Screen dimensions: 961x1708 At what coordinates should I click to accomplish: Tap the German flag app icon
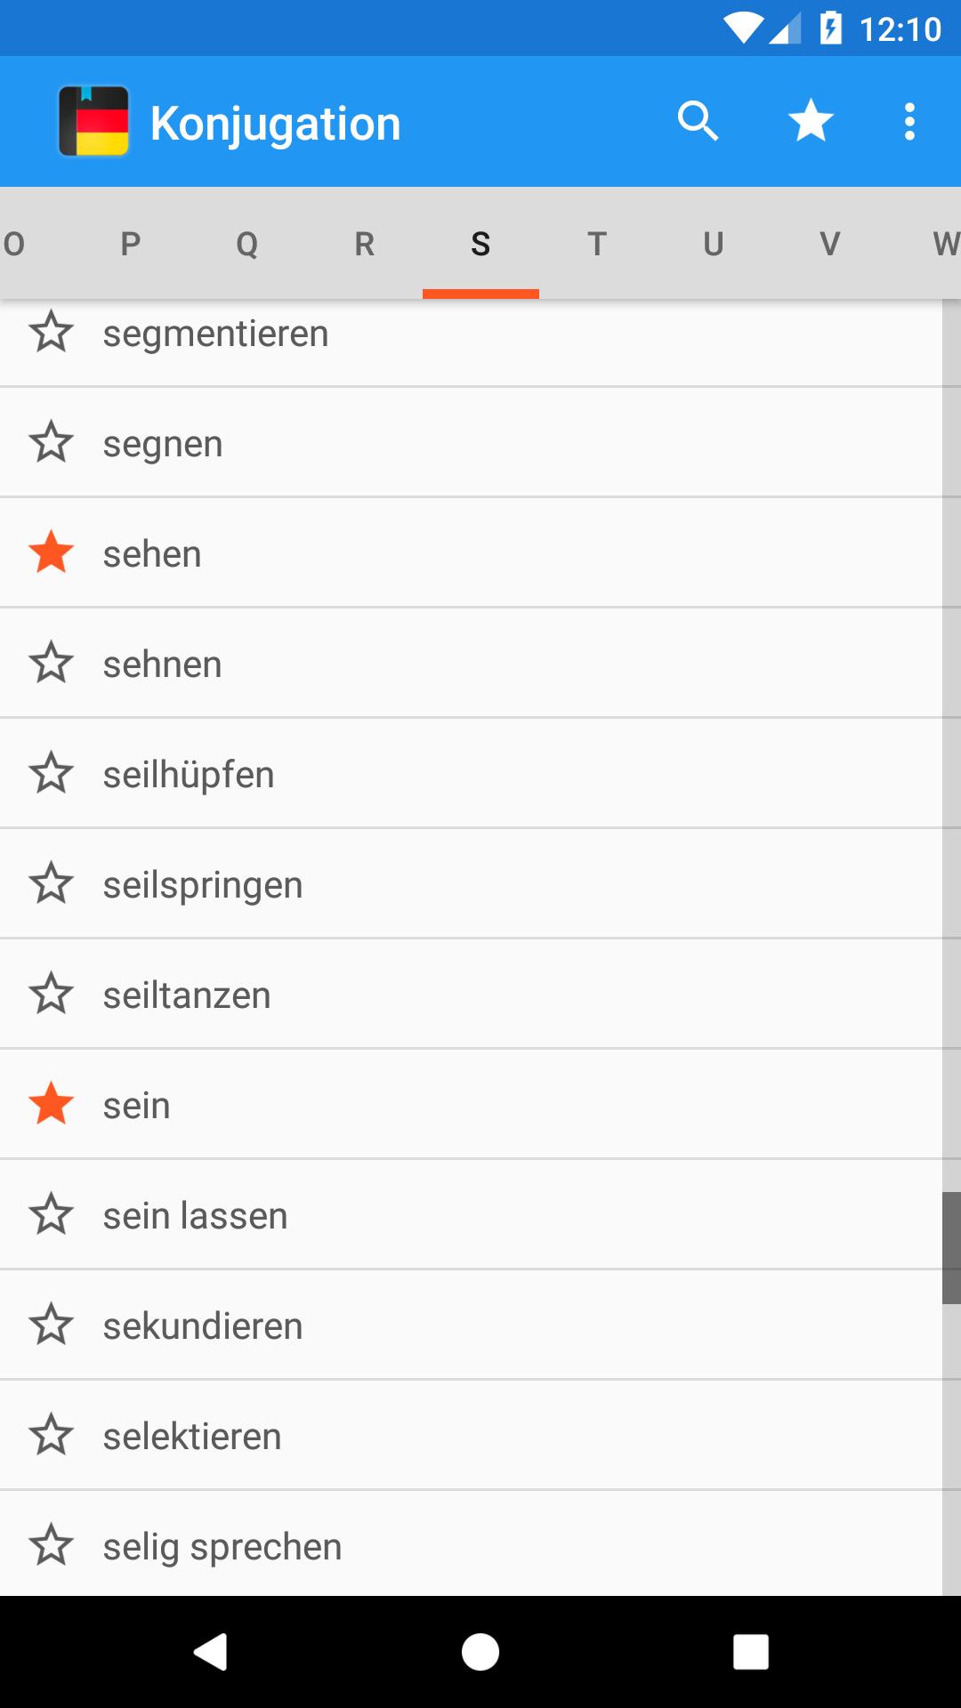click(x=93, y=121)
